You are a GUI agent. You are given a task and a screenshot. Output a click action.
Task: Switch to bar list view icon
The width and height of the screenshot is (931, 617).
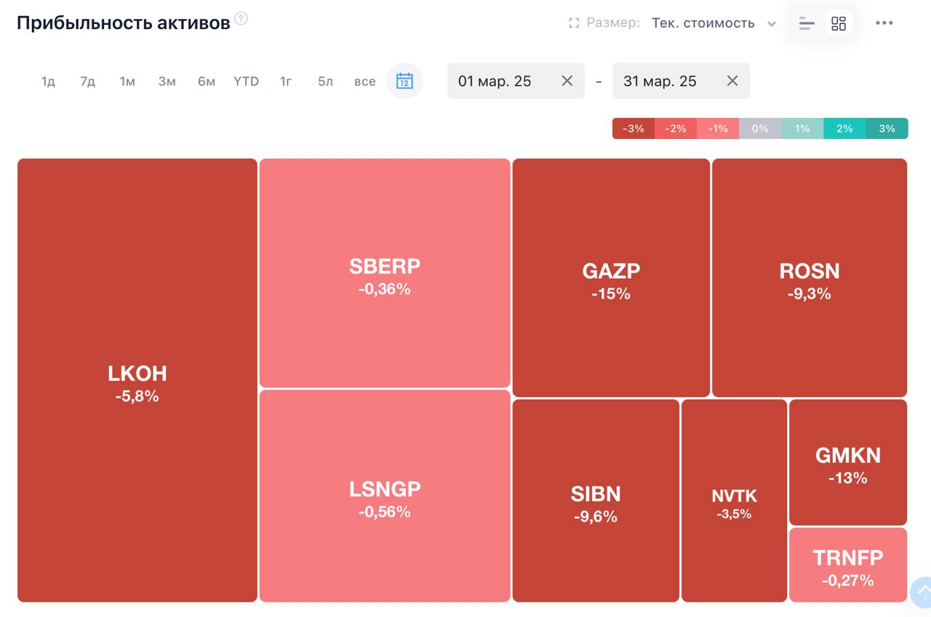807,23
